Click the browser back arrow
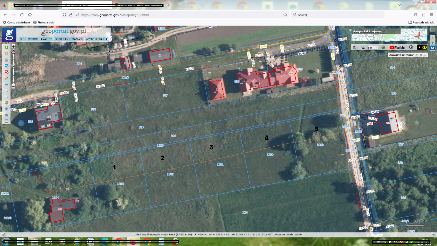The image size is (437, 246). pyautogui.click(x=5, y=15)
